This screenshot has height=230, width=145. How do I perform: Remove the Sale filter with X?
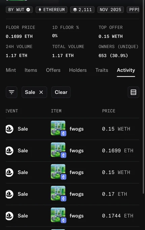(x=41, y=92)
